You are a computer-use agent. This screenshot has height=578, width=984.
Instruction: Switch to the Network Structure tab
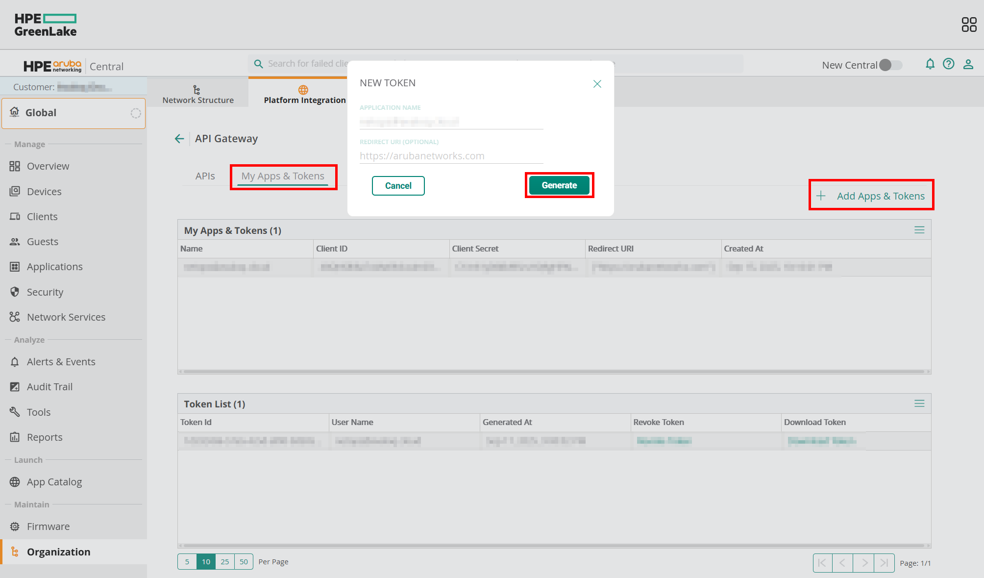(x=198, y=94)
